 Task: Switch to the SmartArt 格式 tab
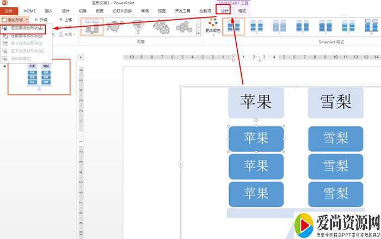click(242, 10)
